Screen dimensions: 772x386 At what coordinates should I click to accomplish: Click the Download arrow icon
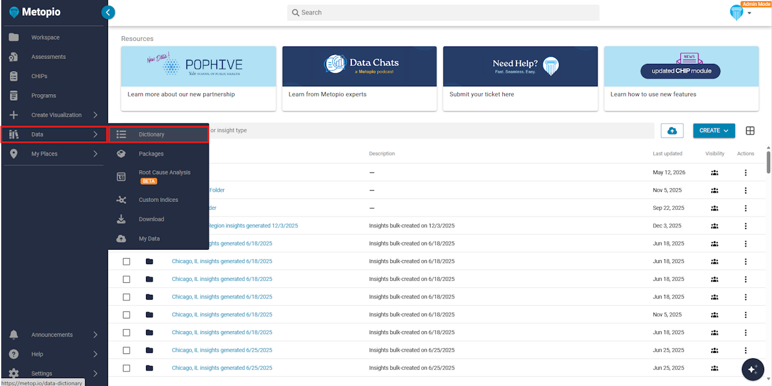[x=121, y=219]
